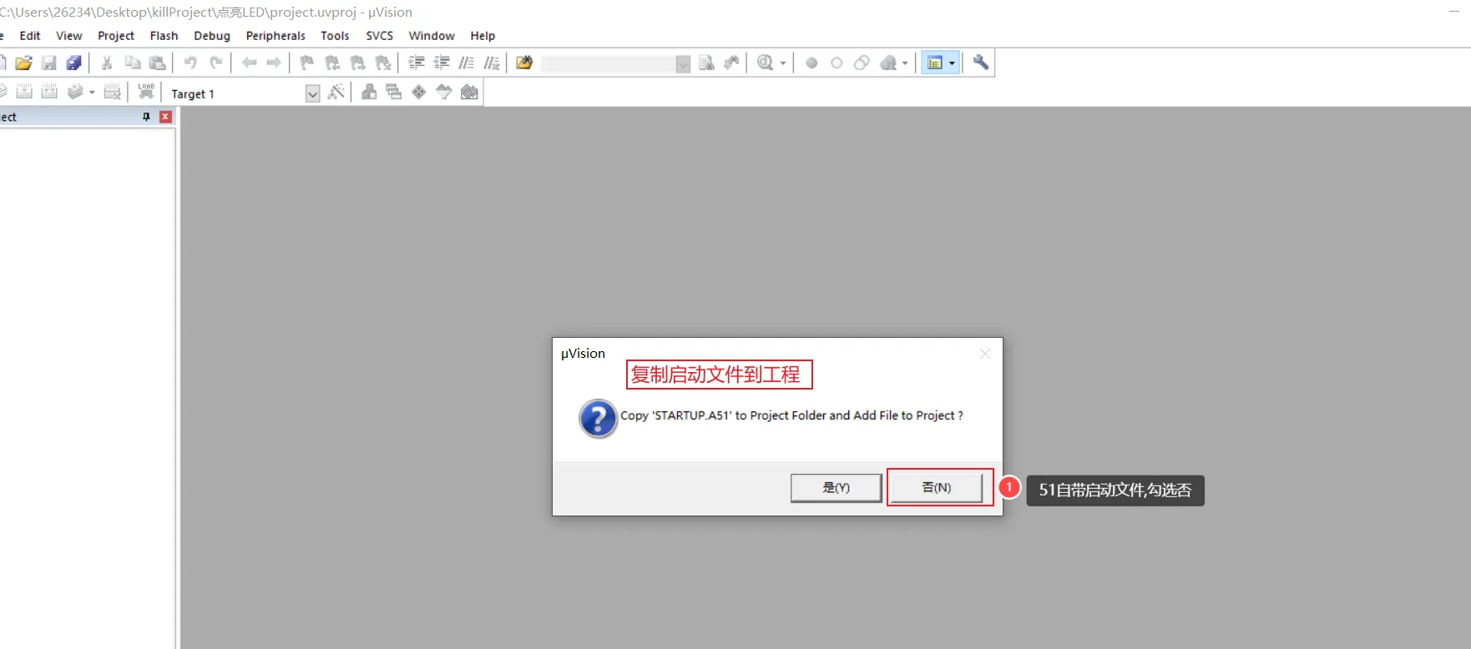
Task: Open the Help menu
Action: coord(483,36)
